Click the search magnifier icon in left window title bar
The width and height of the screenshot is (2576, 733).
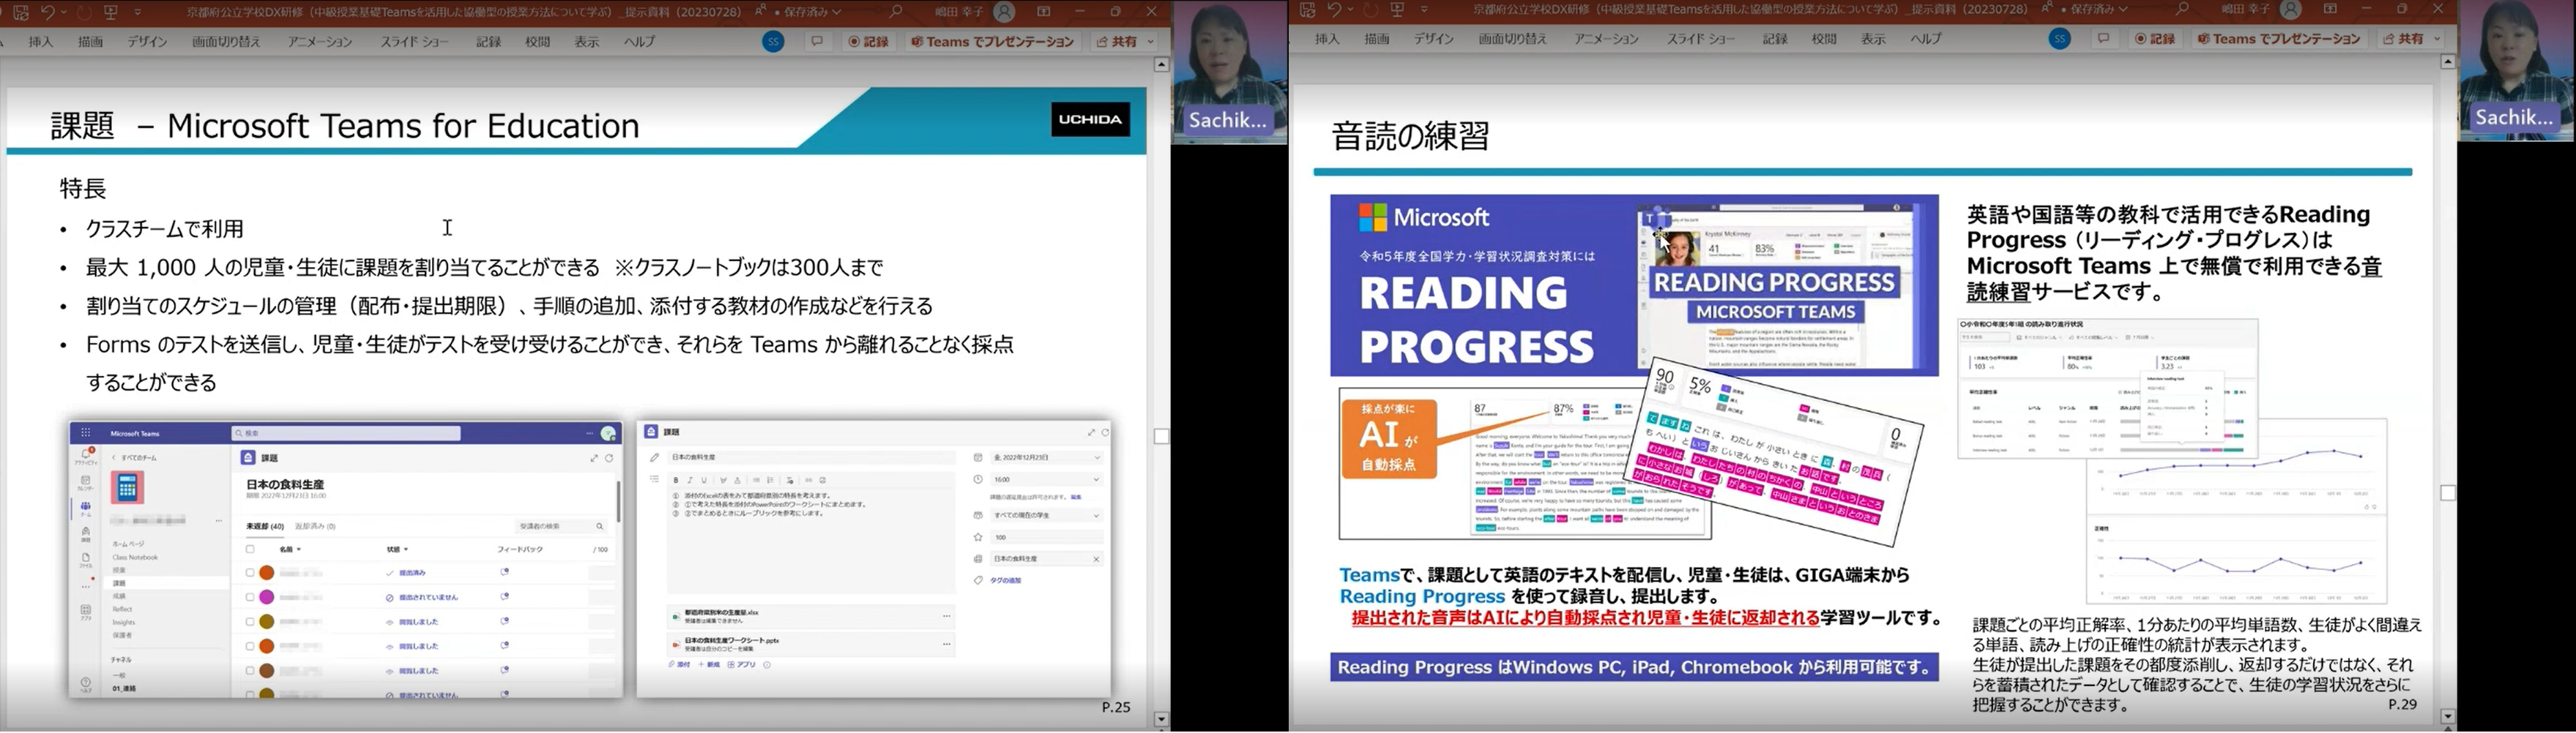tap(895, 12)
